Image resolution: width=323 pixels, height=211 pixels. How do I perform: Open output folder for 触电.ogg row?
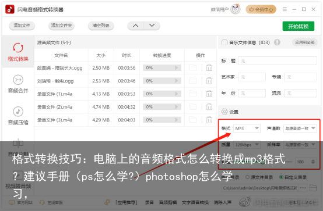[193, 81]
